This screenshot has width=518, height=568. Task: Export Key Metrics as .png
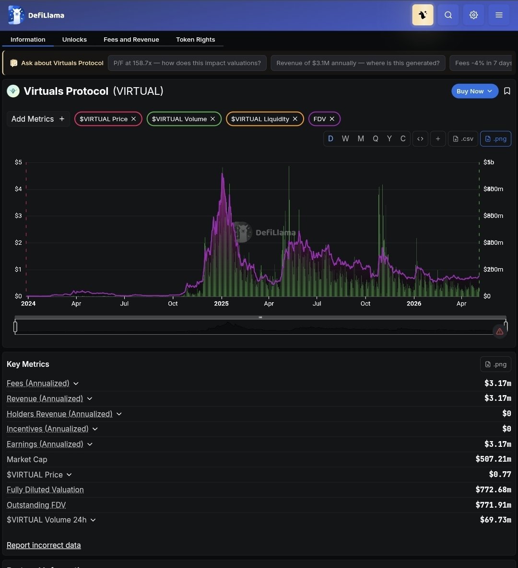click(x=495, y=364)
